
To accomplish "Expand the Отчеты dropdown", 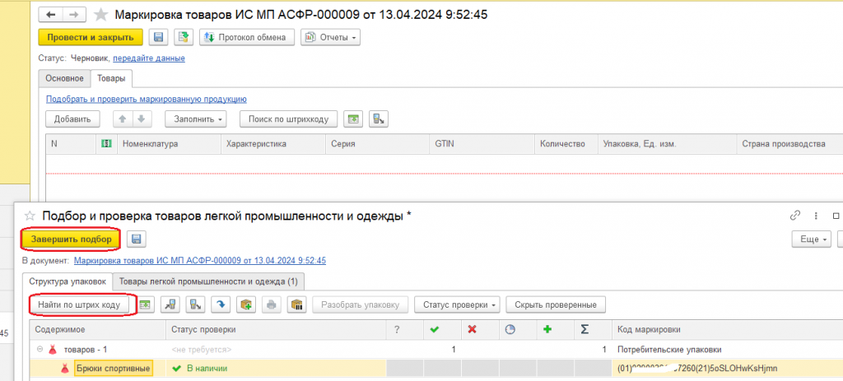I will (330, 38).
